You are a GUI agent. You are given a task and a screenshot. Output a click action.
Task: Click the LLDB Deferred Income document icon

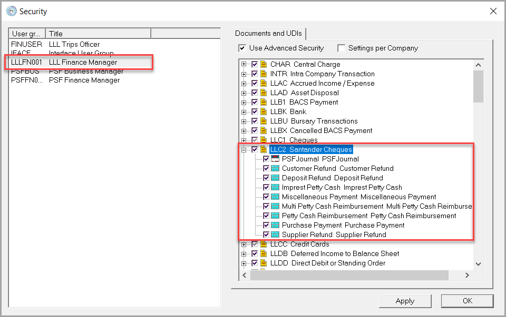[x=264, y=254]
